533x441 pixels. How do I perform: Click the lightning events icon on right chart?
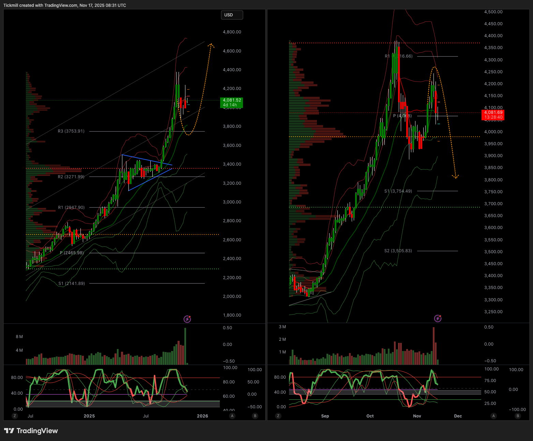(438, 318)
